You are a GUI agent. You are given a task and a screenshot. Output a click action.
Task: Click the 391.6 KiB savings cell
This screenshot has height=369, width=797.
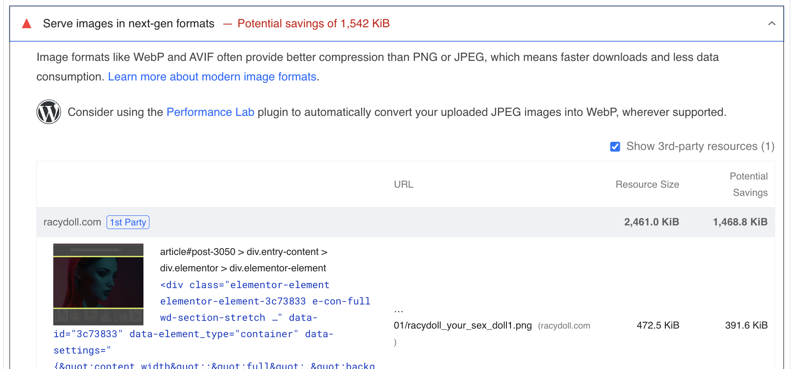(x=746, y=325)
